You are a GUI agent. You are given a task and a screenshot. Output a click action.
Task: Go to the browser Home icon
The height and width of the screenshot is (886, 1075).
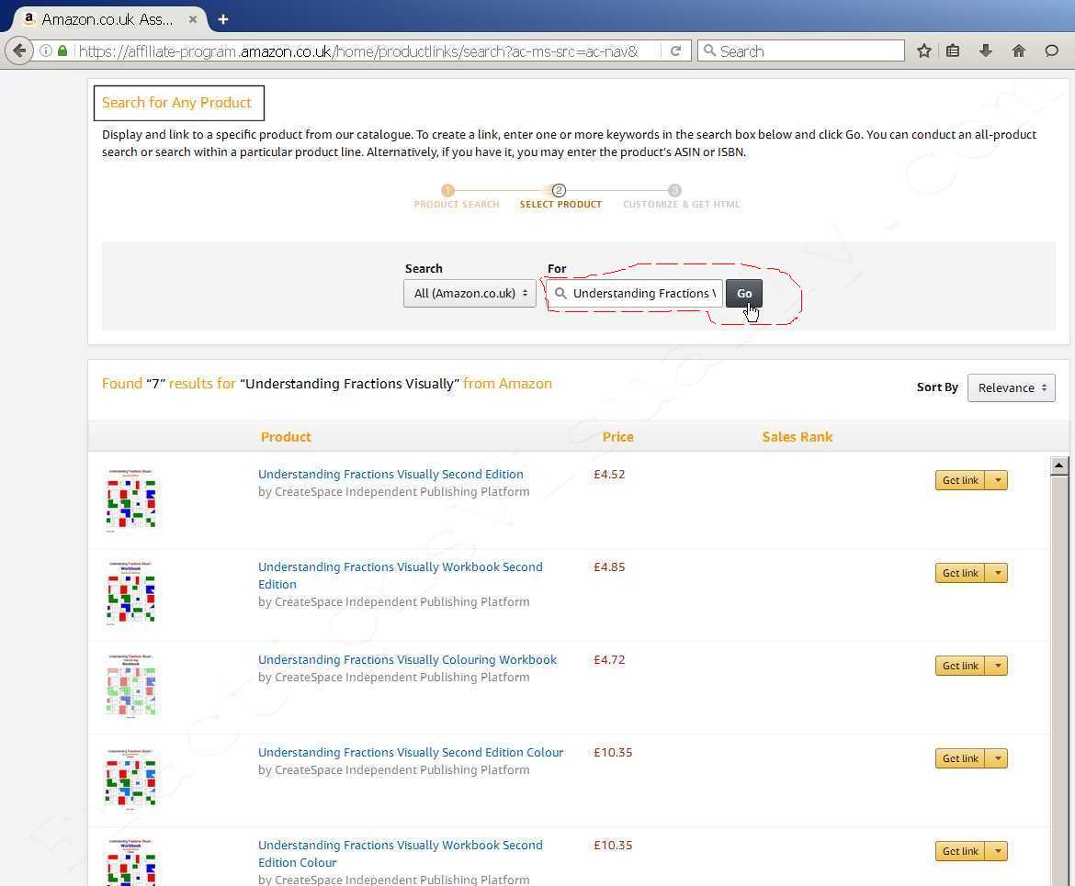pyautogui.click(x=1019, y=50)
